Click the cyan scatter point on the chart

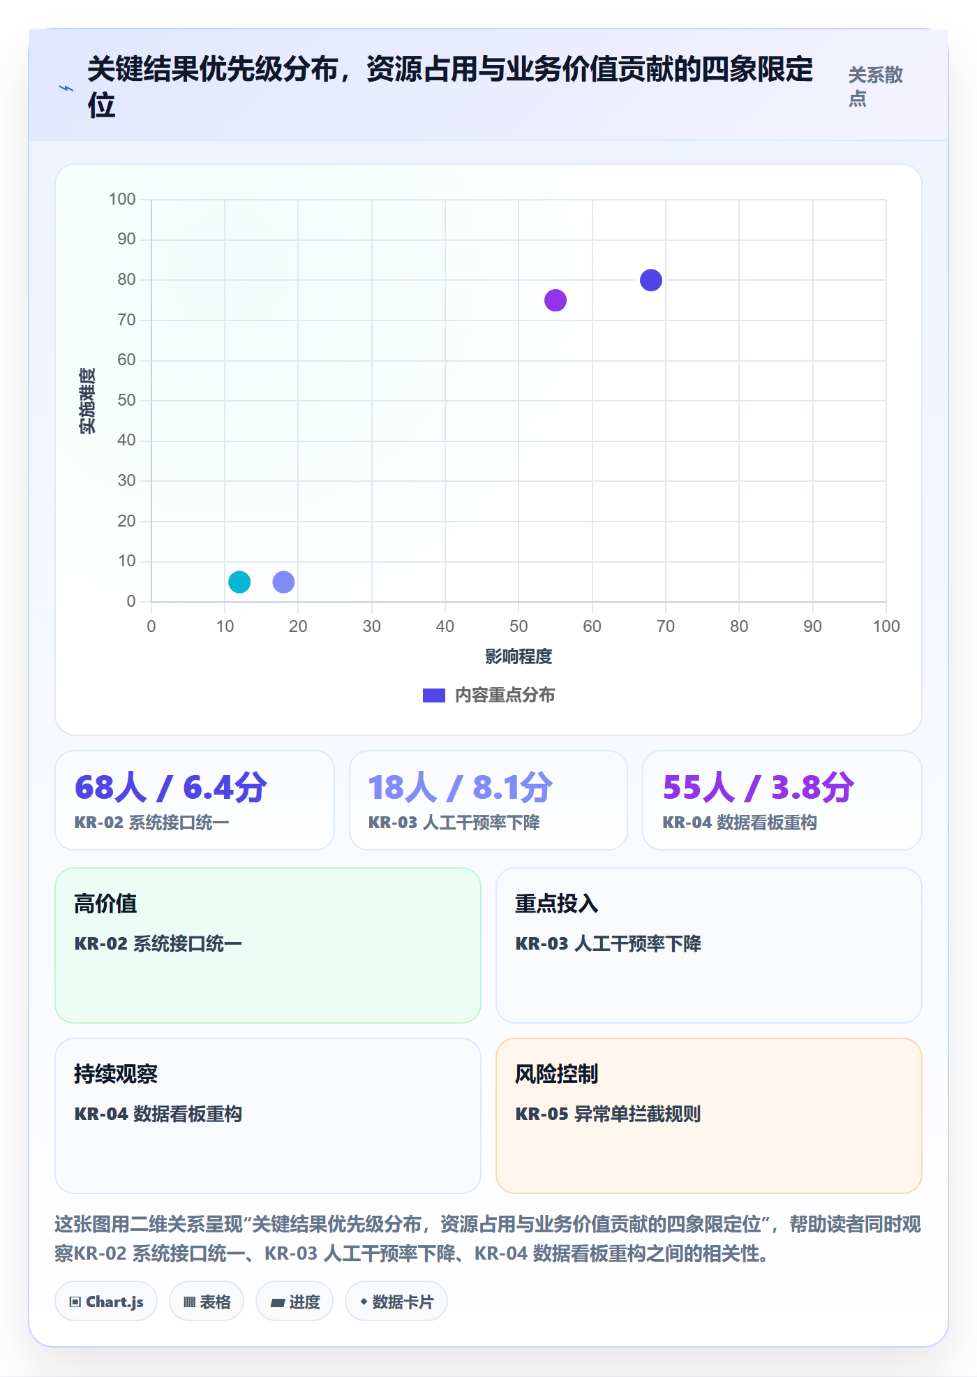point(239,582)
